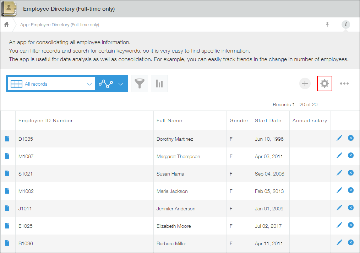The height and width of the screenshot is (253, 360).
Task: Click the pin icon in breadcrumb bar
Action: pos(327,24)
